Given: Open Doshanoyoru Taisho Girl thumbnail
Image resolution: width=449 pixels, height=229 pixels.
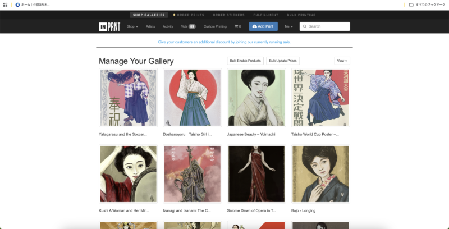Looking at the screenshot, I should [193, 98].
